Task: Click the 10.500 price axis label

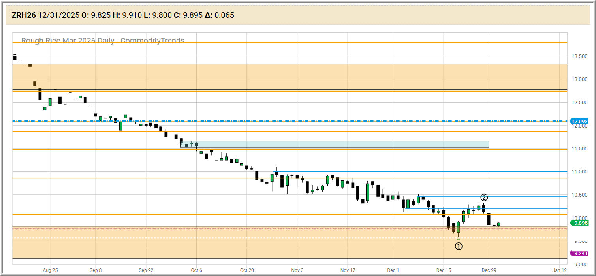Action: [x=579, y=195]
